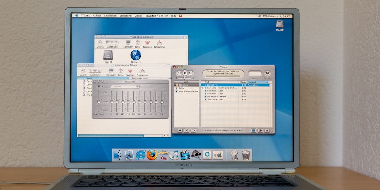Open the Trash in the Dock

pos(246,155)
